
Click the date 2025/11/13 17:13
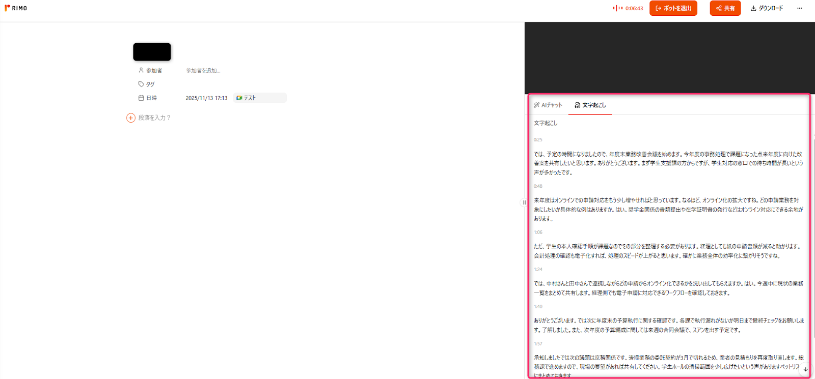(x=206, y=98)
